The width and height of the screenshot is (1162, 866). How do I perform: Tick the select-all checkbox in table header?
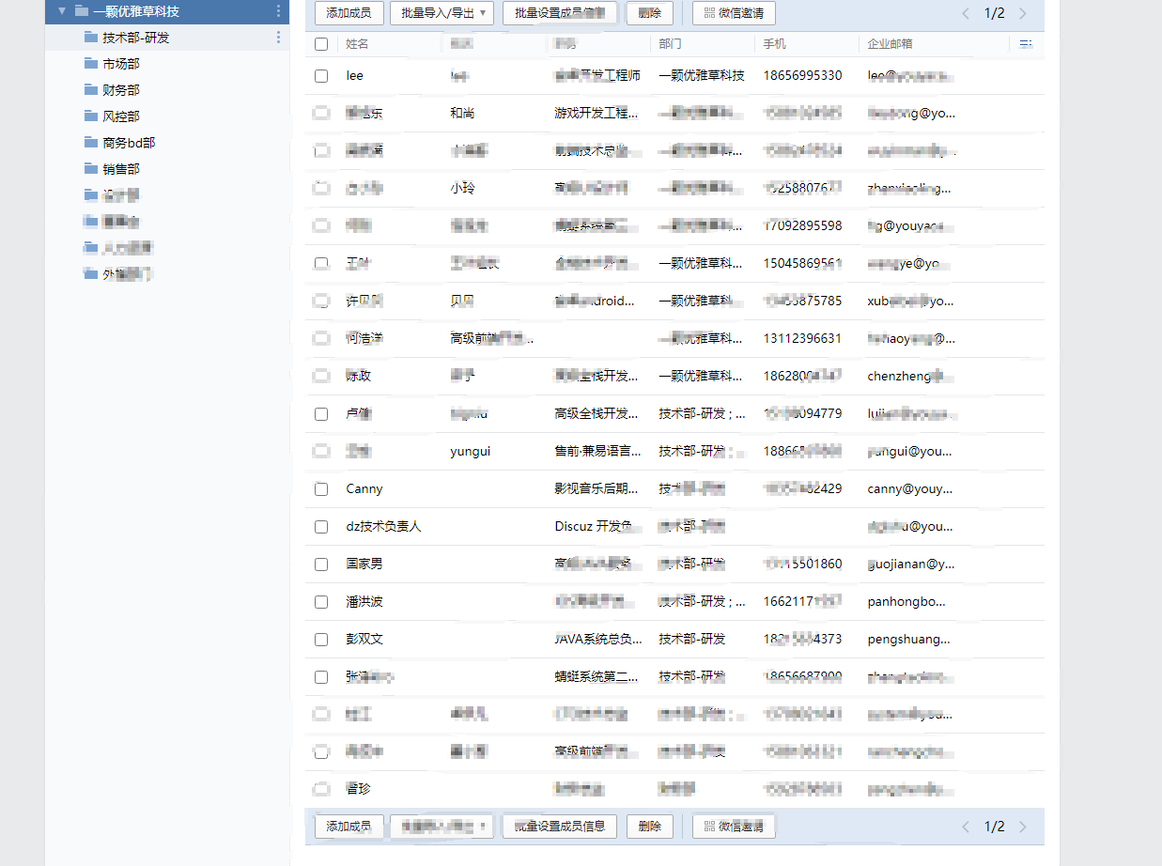click(321, 44)
